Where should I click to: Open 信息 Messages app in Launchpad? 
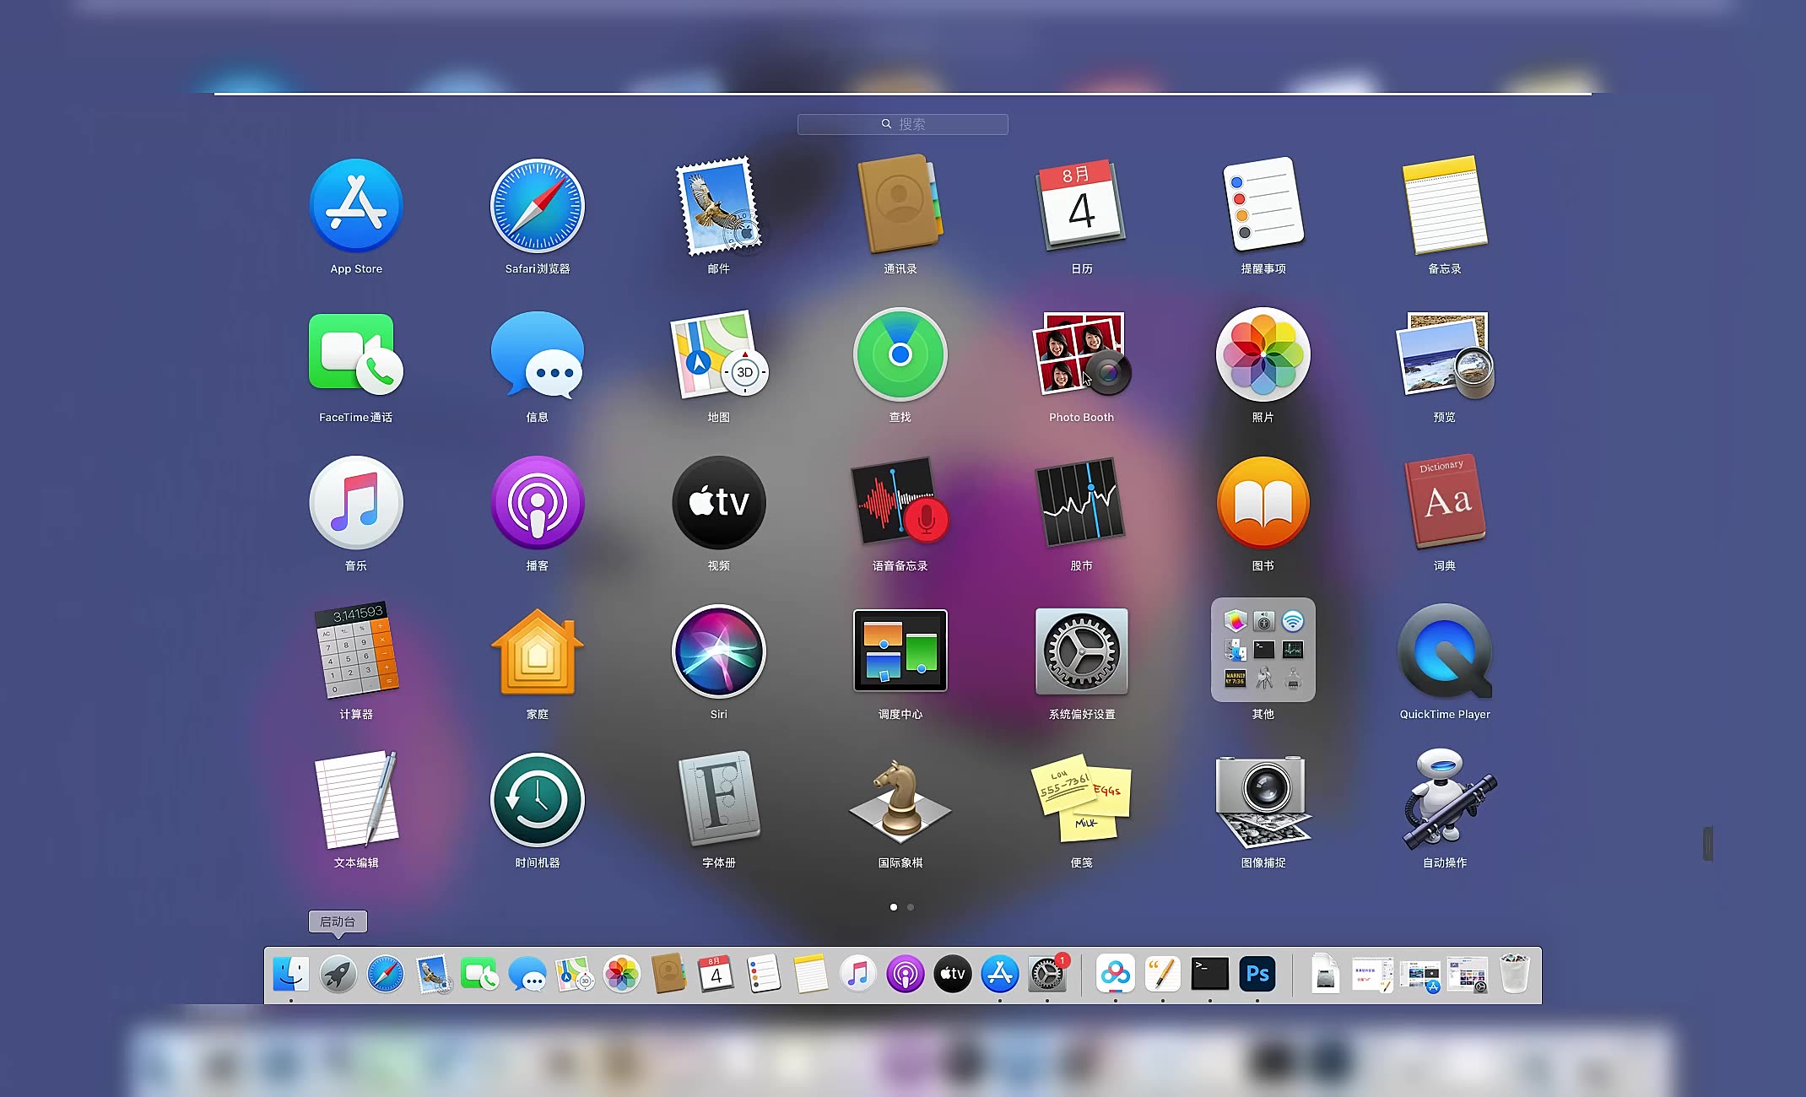(538, 354)
